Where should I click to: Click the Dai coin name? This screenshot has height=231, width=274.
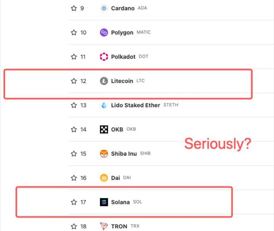pyautogui.click(x=116, y=178)
